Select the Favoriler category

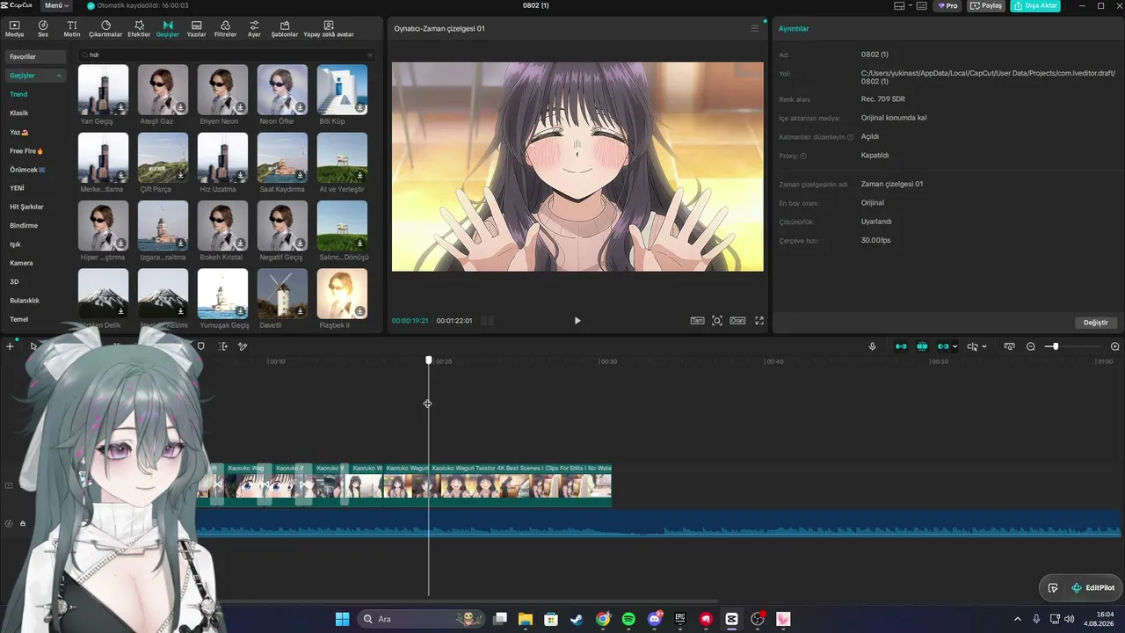tap(35, 56)
